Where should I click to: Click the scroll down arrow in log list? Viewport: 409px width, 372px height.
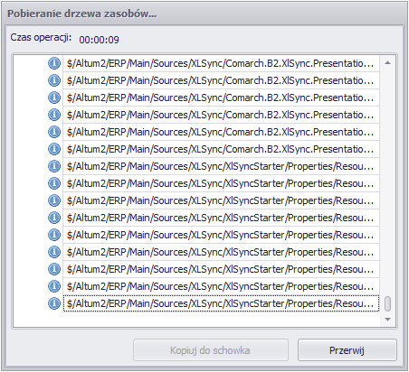[x=388, y=320]
